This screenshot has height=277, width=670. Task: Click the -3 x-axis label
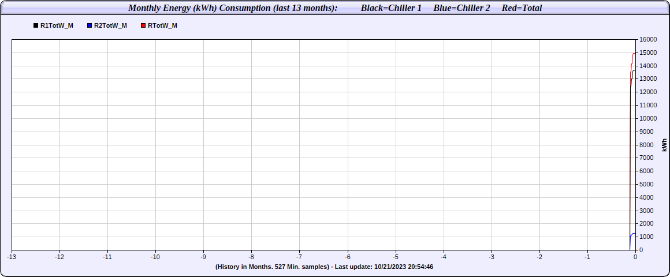click(x=492, y=256)
